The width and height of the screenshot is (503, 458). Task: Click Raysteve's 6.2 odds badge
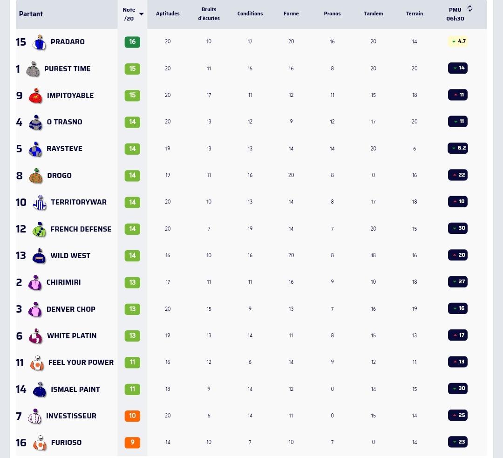pos(458,148)
